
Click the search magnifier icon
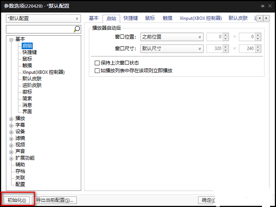click(77, 29)
